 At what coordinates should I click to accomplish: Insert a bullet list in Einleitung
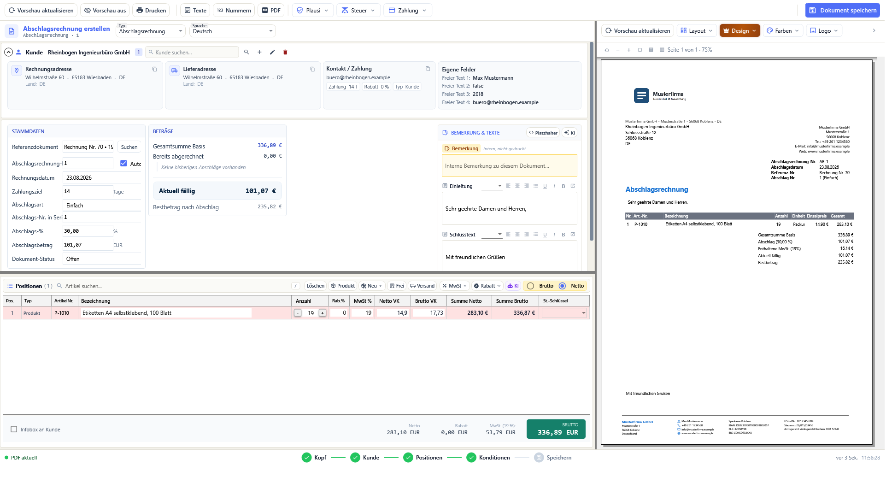[536, 186]
